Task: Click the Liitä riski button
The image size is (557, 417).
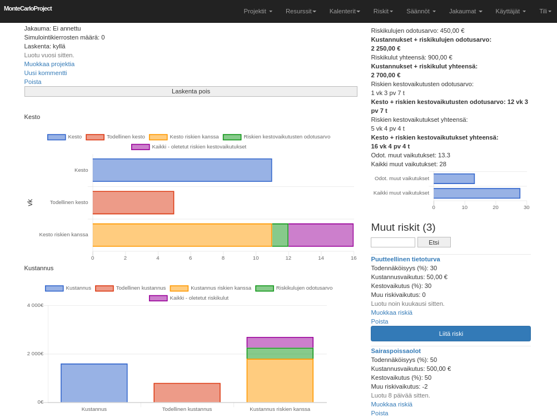Action: [x=451, y=334]
